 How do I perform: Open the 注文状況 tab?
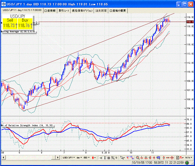pyautogui.click(x=101, y=10)
